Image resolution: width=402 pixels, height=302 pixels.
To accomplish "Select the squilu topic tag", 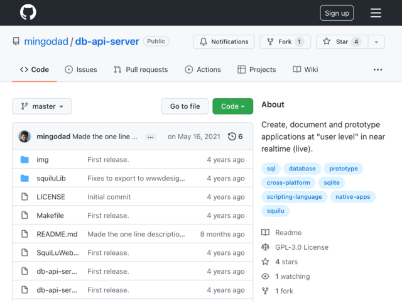I will coord(275,211).
